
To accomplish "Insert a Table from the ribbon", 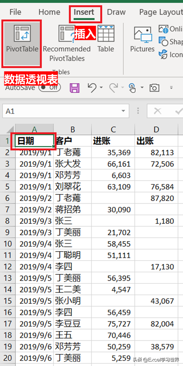I will pos(106,38).
